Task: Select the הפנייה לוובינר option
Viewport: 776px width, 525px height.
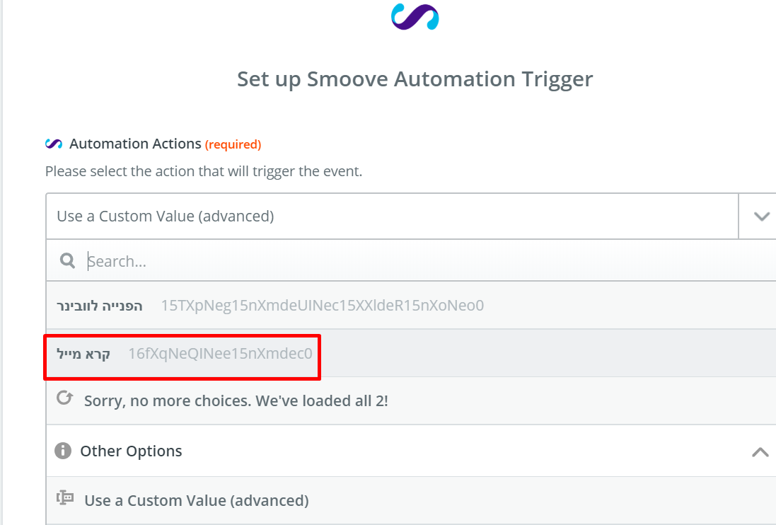Action: coord(411,305)
